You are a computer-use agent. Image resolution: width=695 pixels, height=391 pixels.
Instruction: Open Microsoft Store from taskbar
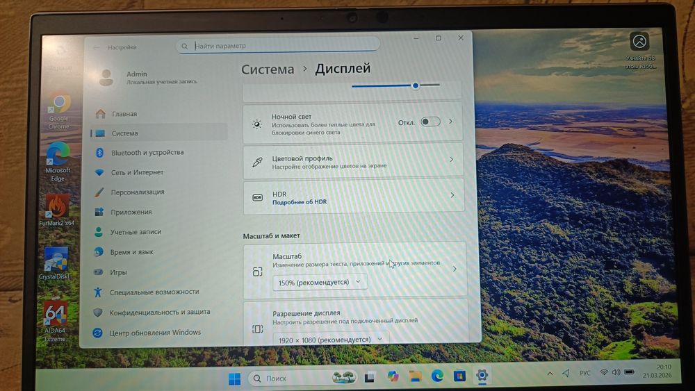(459, 376)
